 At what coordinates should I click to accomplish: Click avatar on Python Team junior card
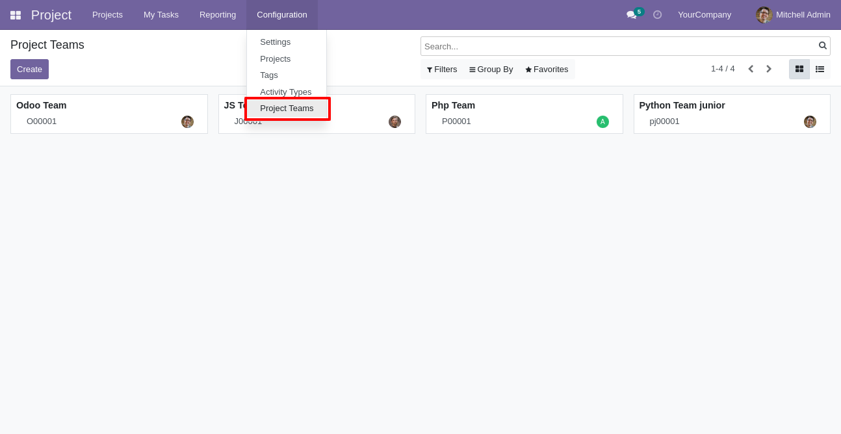pyautogui.click(x=810, y=121)
